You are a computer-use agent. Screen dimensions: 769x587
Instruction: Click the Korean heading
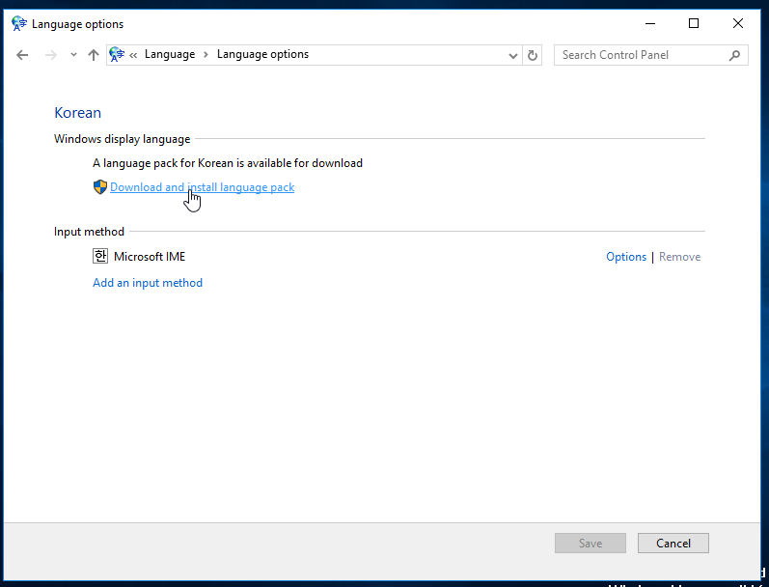78,113
